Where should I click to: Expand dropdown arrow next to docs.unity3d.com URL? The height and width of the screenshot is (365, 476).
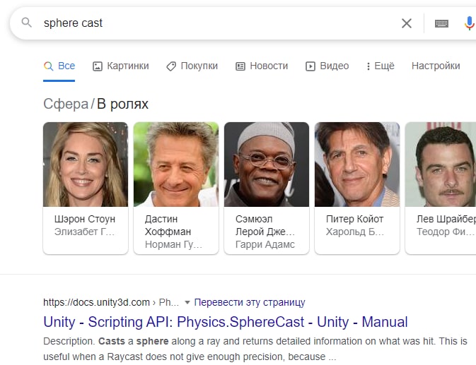point(187,302)
